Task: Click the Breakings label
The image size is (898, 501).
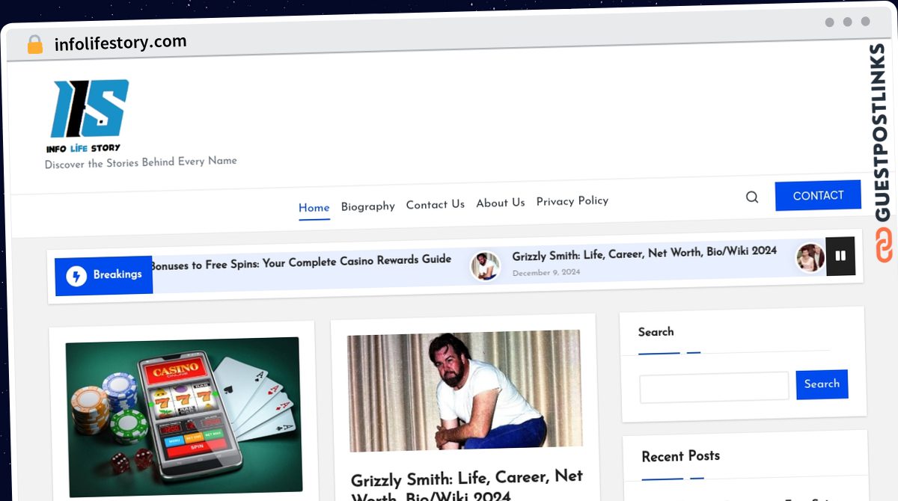Action: 117,274
